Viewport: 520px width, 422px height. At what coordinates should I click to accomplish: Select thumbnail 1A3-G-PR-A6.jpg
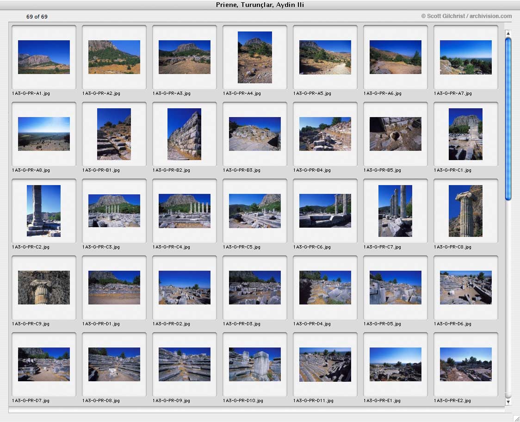(395, 57)
